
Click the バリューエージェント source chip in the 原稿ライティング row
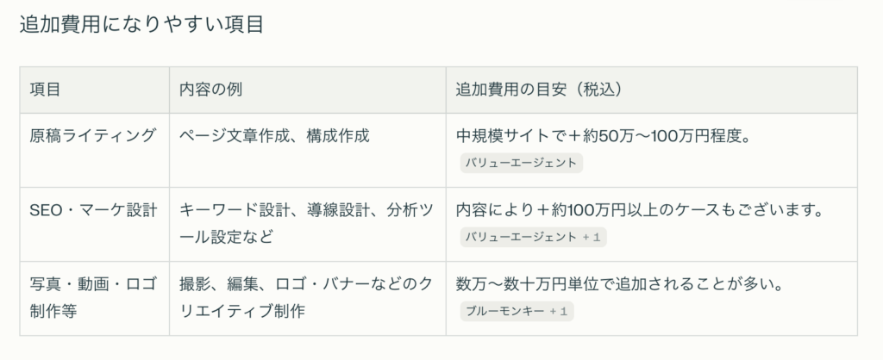[x=522, y=162]
